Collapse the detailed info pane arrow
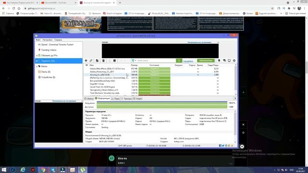 pos(235,98)
